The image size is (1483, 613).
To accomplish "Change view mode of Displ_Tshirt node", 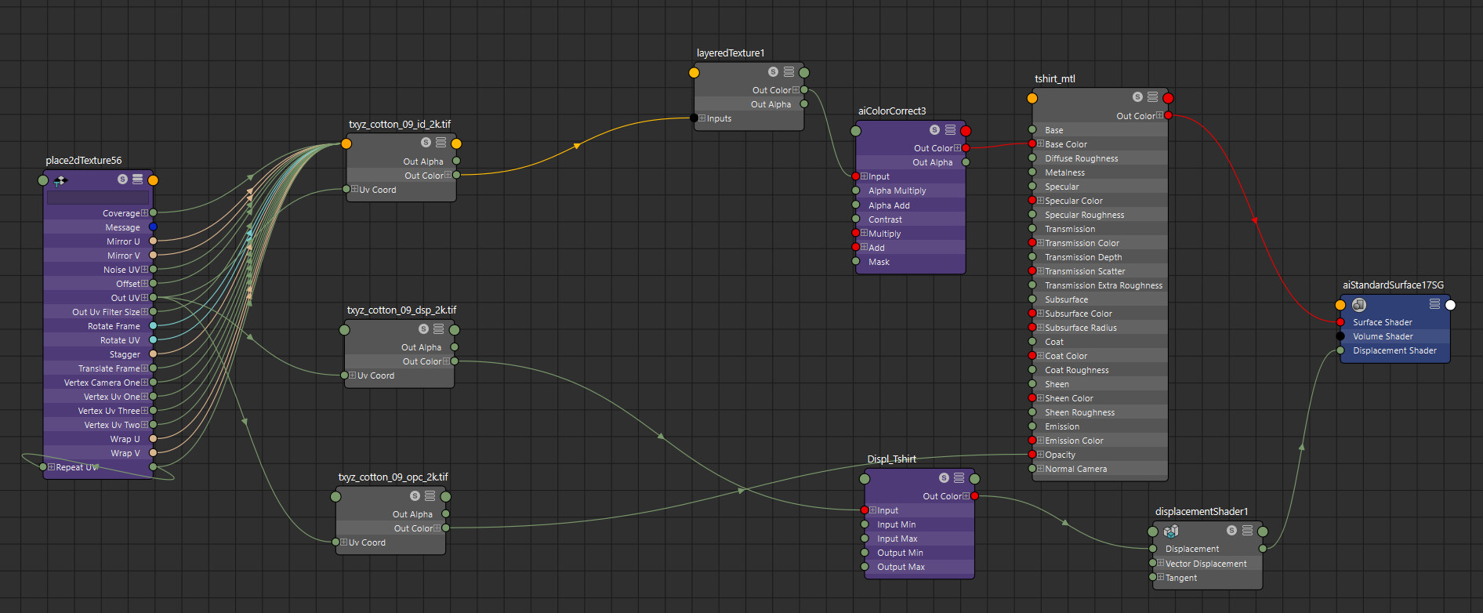I will coord(959,477).
